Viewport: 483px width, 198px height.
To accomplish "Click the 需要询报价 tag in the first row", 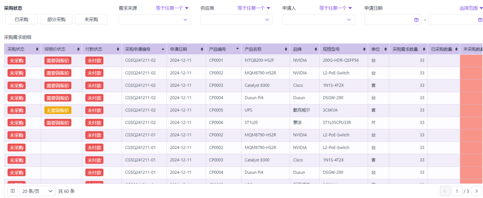I will tap(58, 61).
